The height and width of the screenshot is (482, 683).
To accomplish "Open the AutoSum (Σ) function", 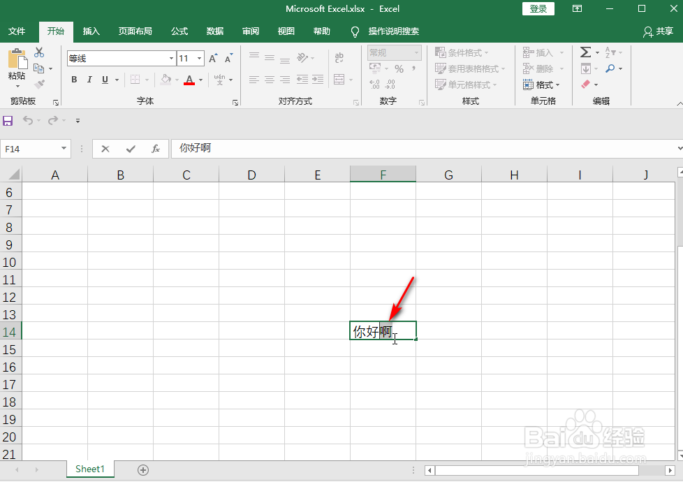I will point(585,52).
